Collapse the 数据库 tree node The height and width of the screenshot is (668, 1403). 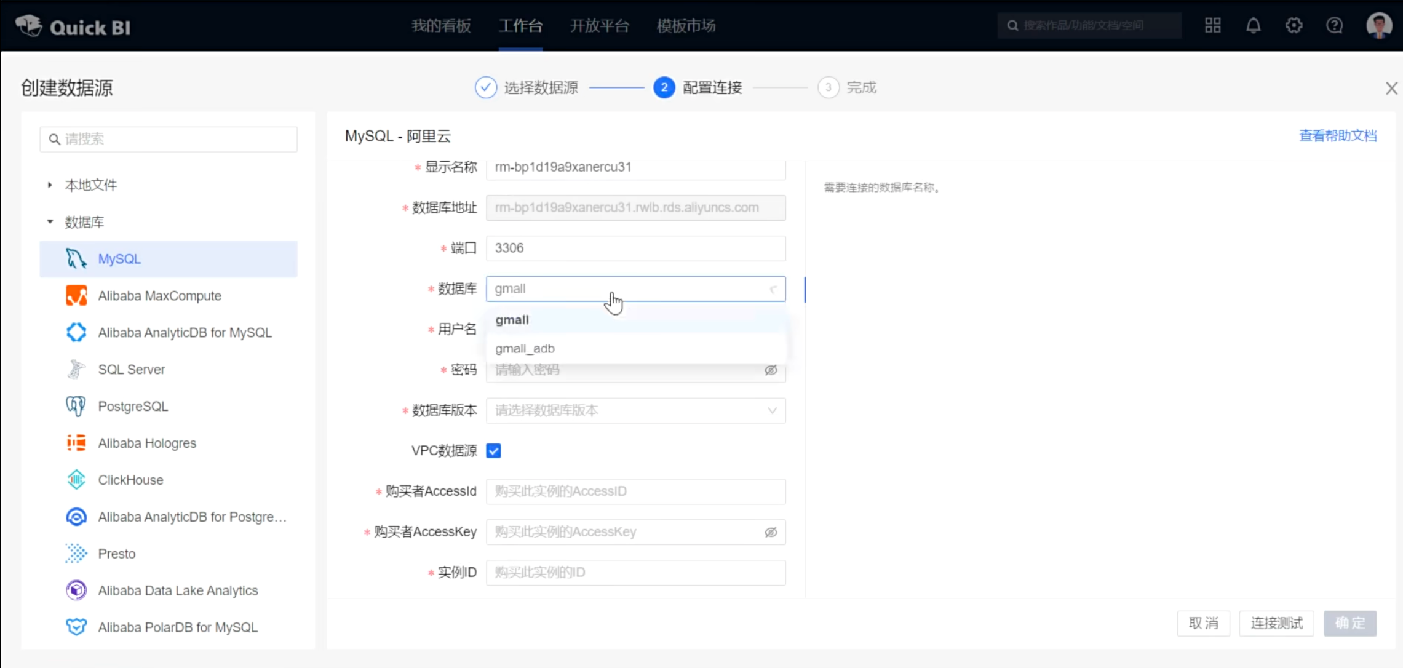coord(50,222)
